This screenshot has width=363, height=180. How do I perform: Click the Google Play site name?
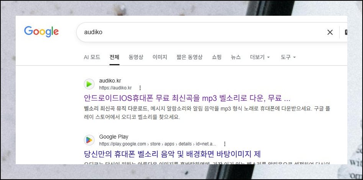click(x=114, y=137)
